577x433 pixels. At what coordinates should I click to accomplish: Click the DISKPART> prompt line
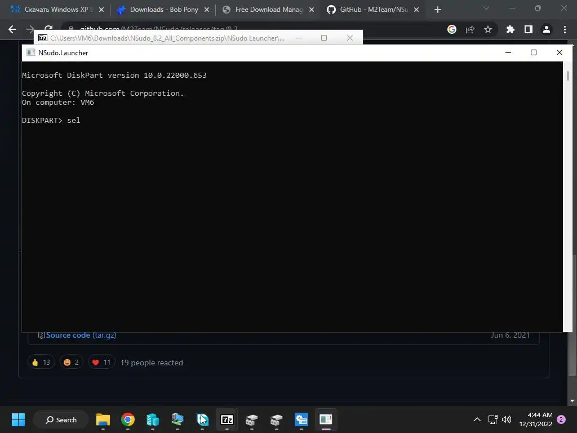[x=51, y=121]
